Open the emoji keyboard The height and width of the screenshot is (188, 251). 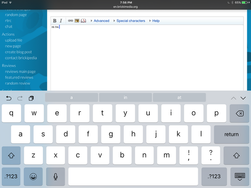click(33, 176)
